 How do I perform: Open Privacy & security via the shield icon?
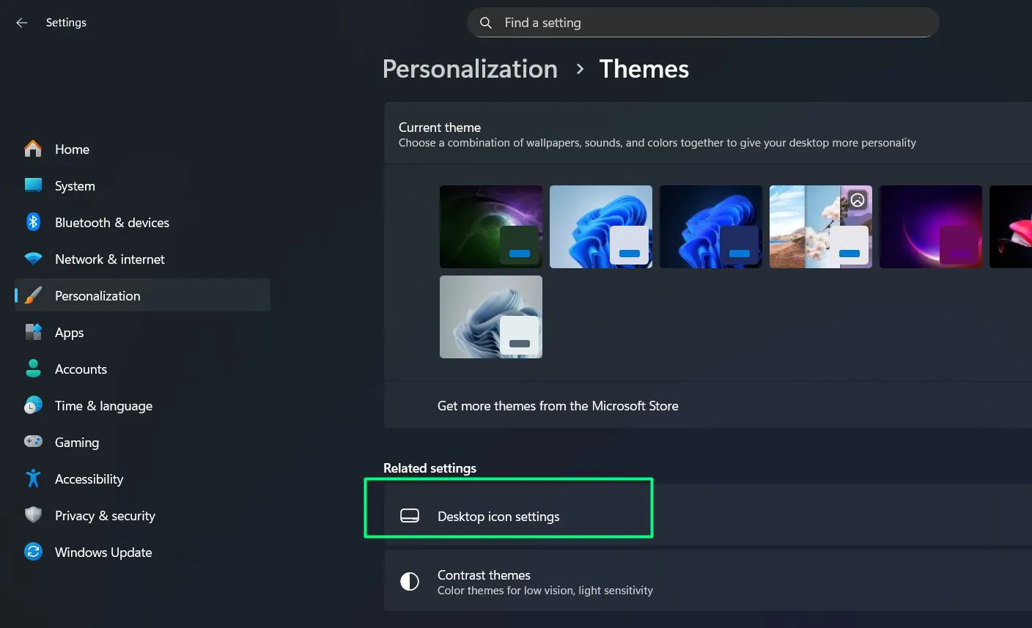click(33, 515)
